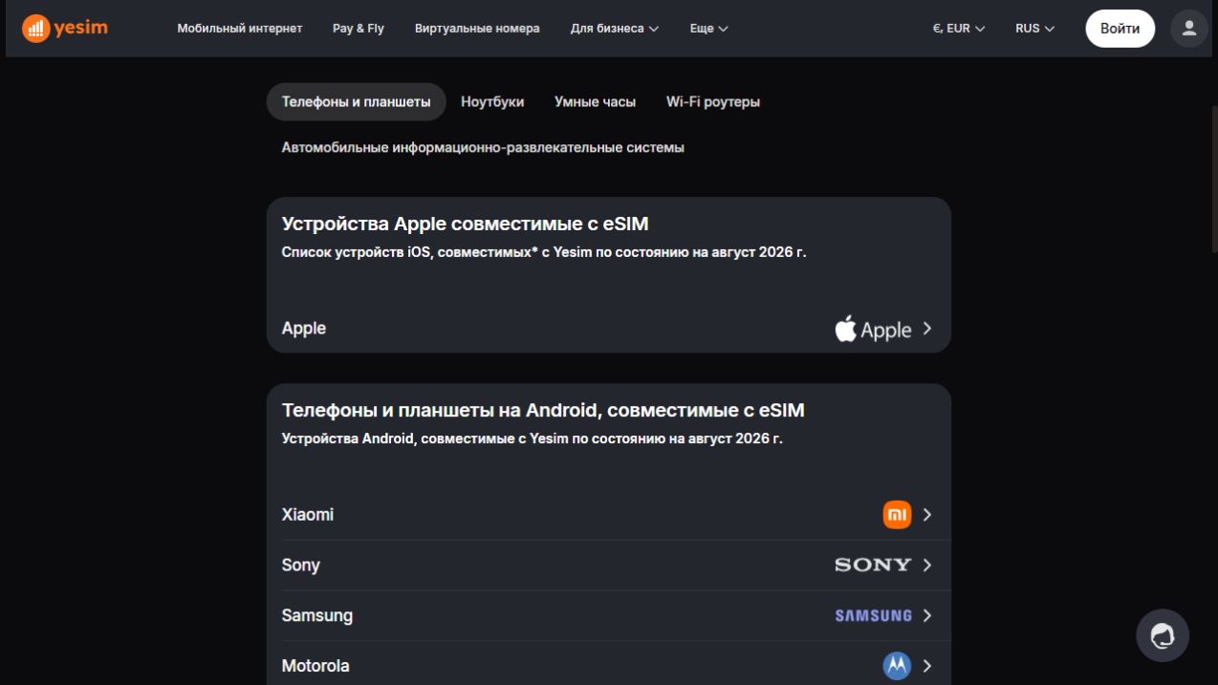Select Автомобильные информационно-развлекательные системы tab

coord(483,148)
